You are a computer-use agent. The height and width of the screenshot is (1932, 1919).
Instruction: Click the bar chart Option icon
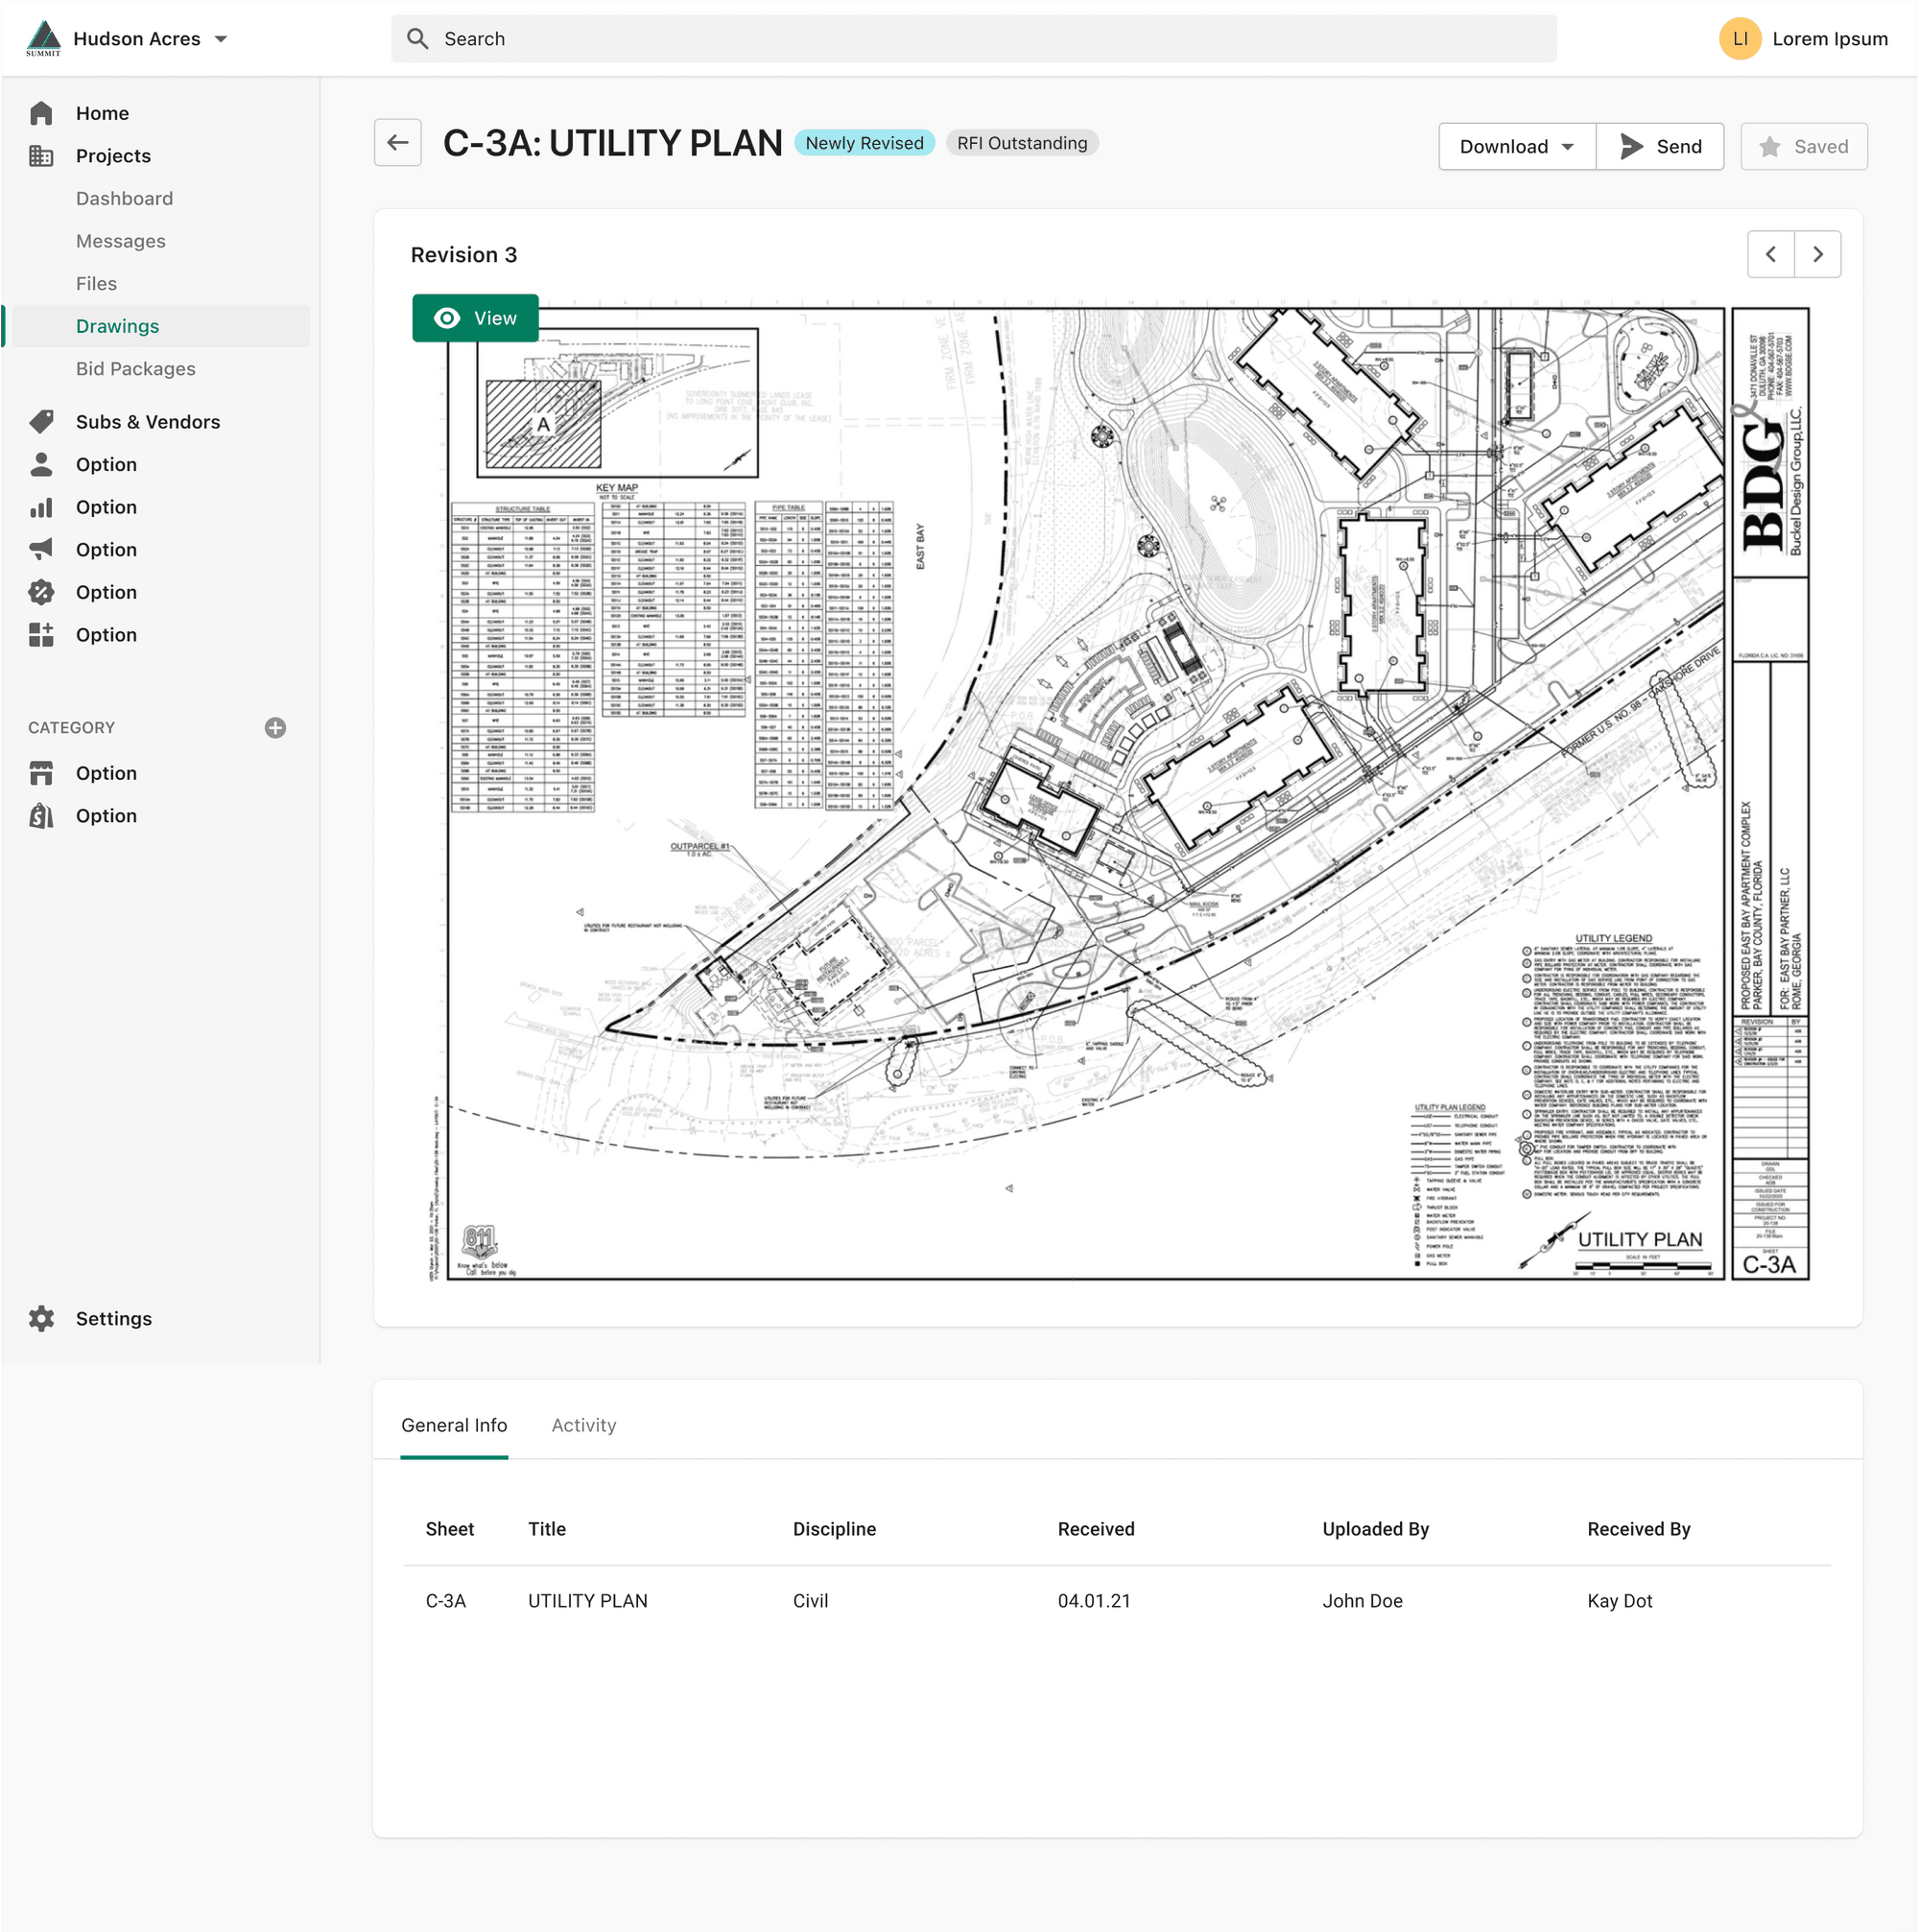click(x=41, y=507)
